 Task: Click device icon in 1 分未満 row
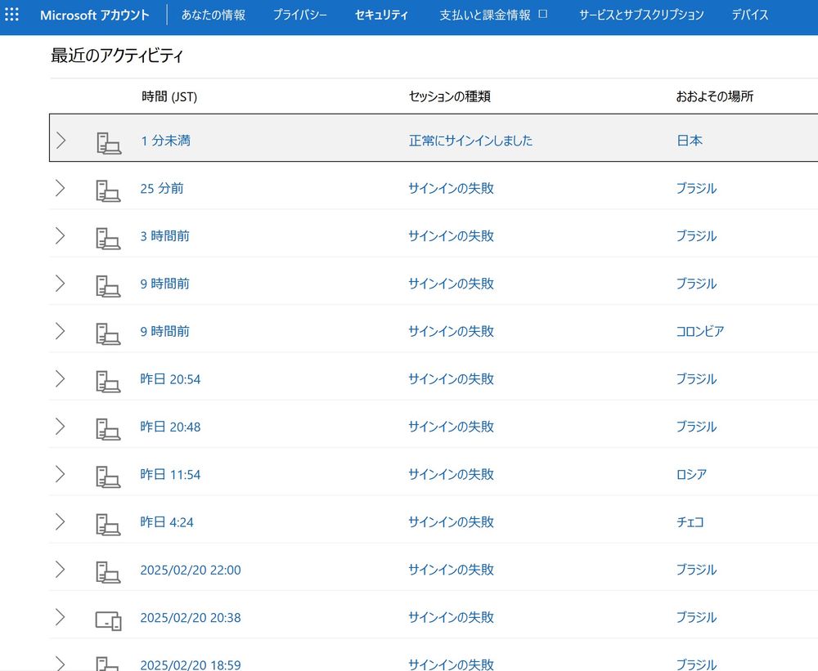point(109,143)
